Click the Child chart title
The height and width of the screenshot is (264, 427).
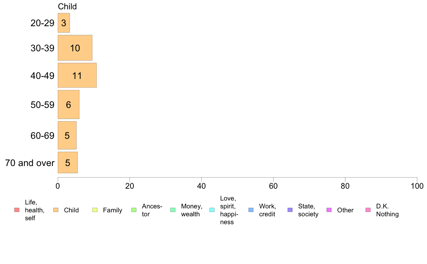(x=67, y=6)
